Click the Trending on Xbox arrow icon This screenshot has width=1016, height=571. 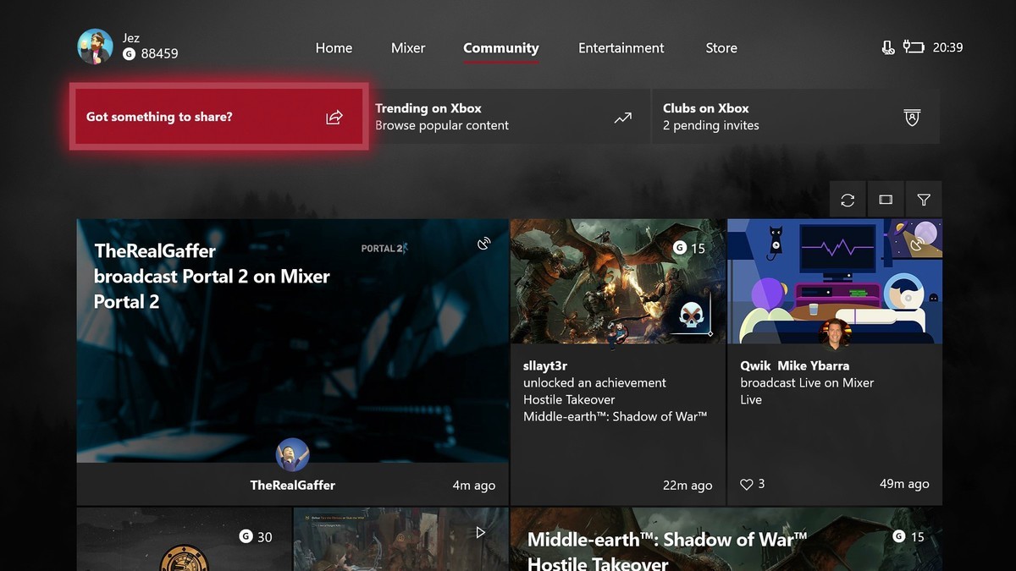pos(623,118)
